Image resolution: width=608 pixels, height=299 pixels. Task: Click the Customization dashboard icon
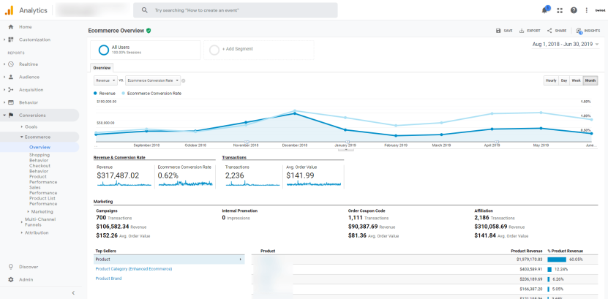pyautogui.click(x=11, y=39)
